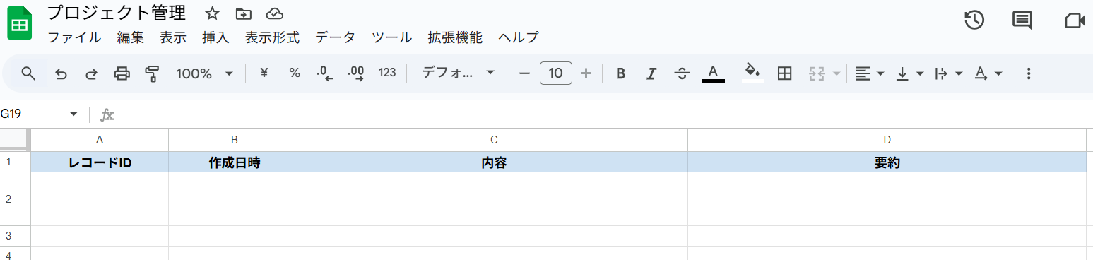Open the move to folder icon

tap(244, 13)
